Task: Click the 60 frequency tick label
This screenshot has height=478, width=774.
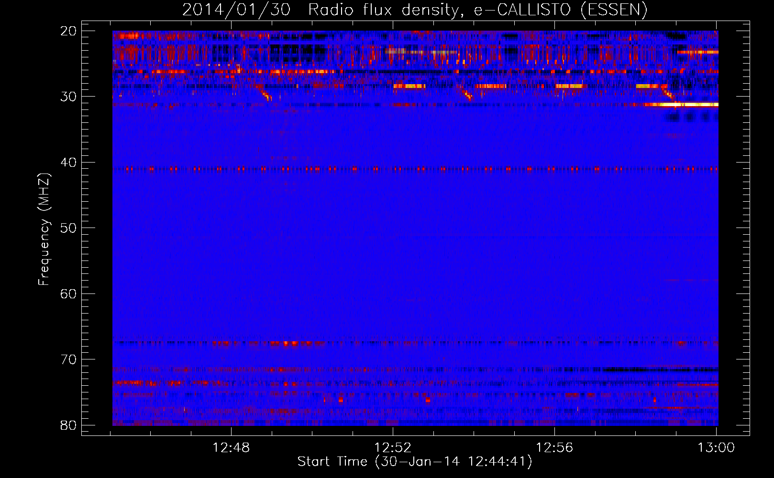Action: [x=68, y=294]
